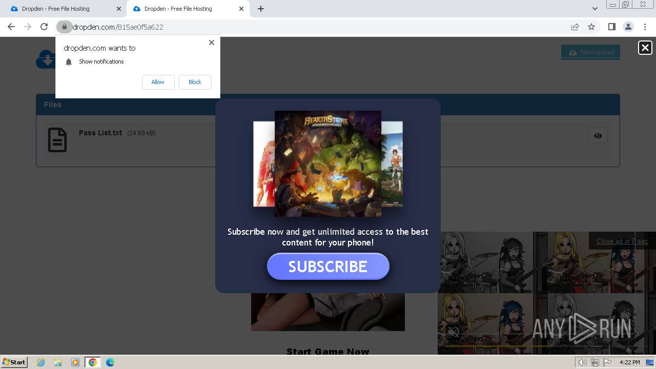Click the Start Game Now link

(x=328, y=351)
